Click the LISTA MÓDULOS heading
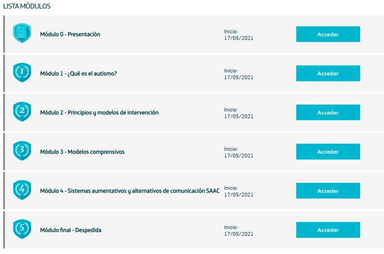The image size is (384, 254). [27, 6]
